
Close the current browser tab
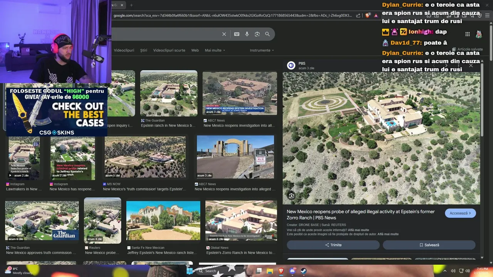(x=122, y=5)
